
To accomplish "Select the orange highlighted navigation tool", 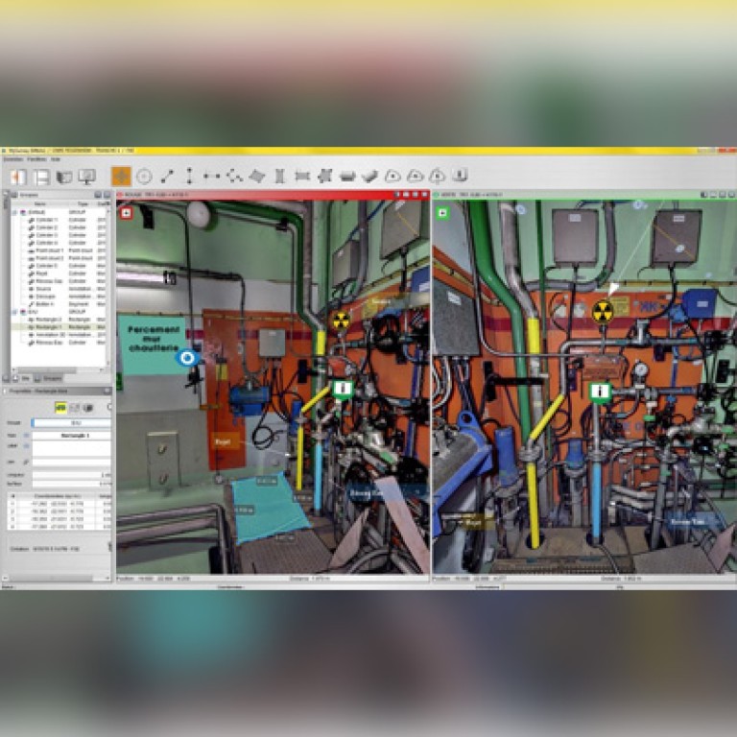I will (121, 176).
